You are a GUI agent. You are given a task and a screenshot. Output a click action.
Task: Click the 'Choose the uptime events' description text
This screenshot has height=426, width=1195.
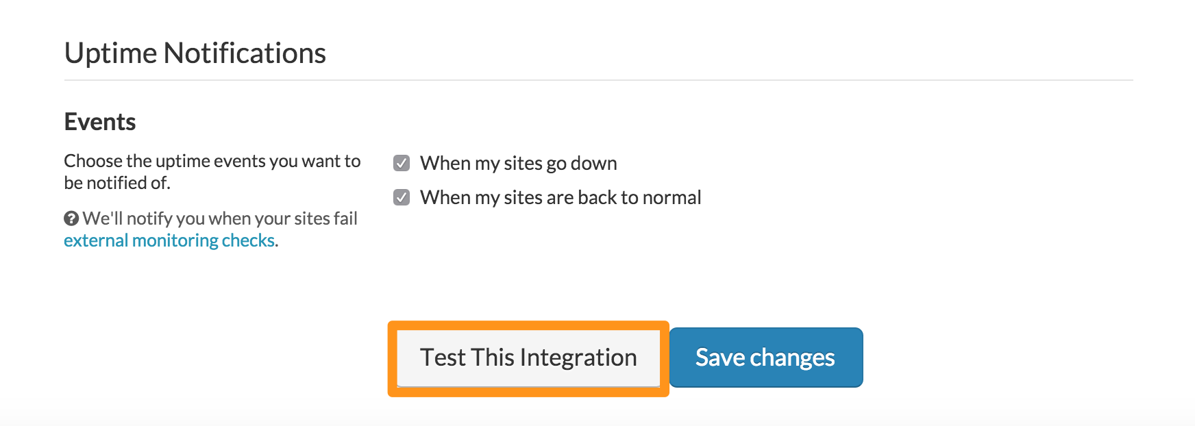click(212, 172)
